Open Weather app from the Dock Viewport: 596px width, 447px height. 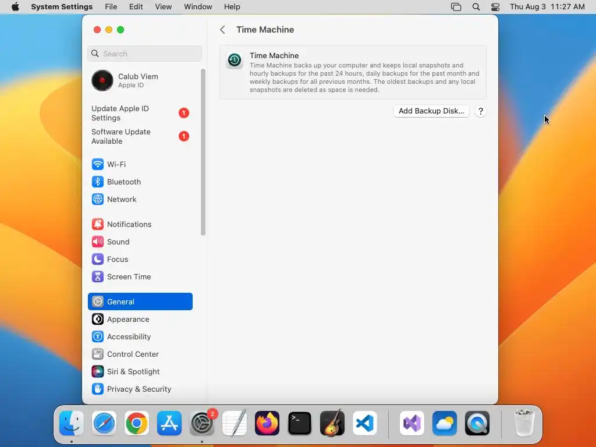pos(444,423)
